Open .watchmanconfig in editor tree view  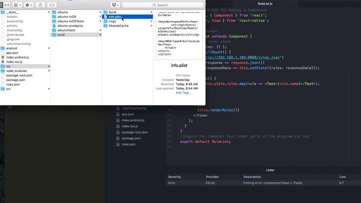click(134, 108)
